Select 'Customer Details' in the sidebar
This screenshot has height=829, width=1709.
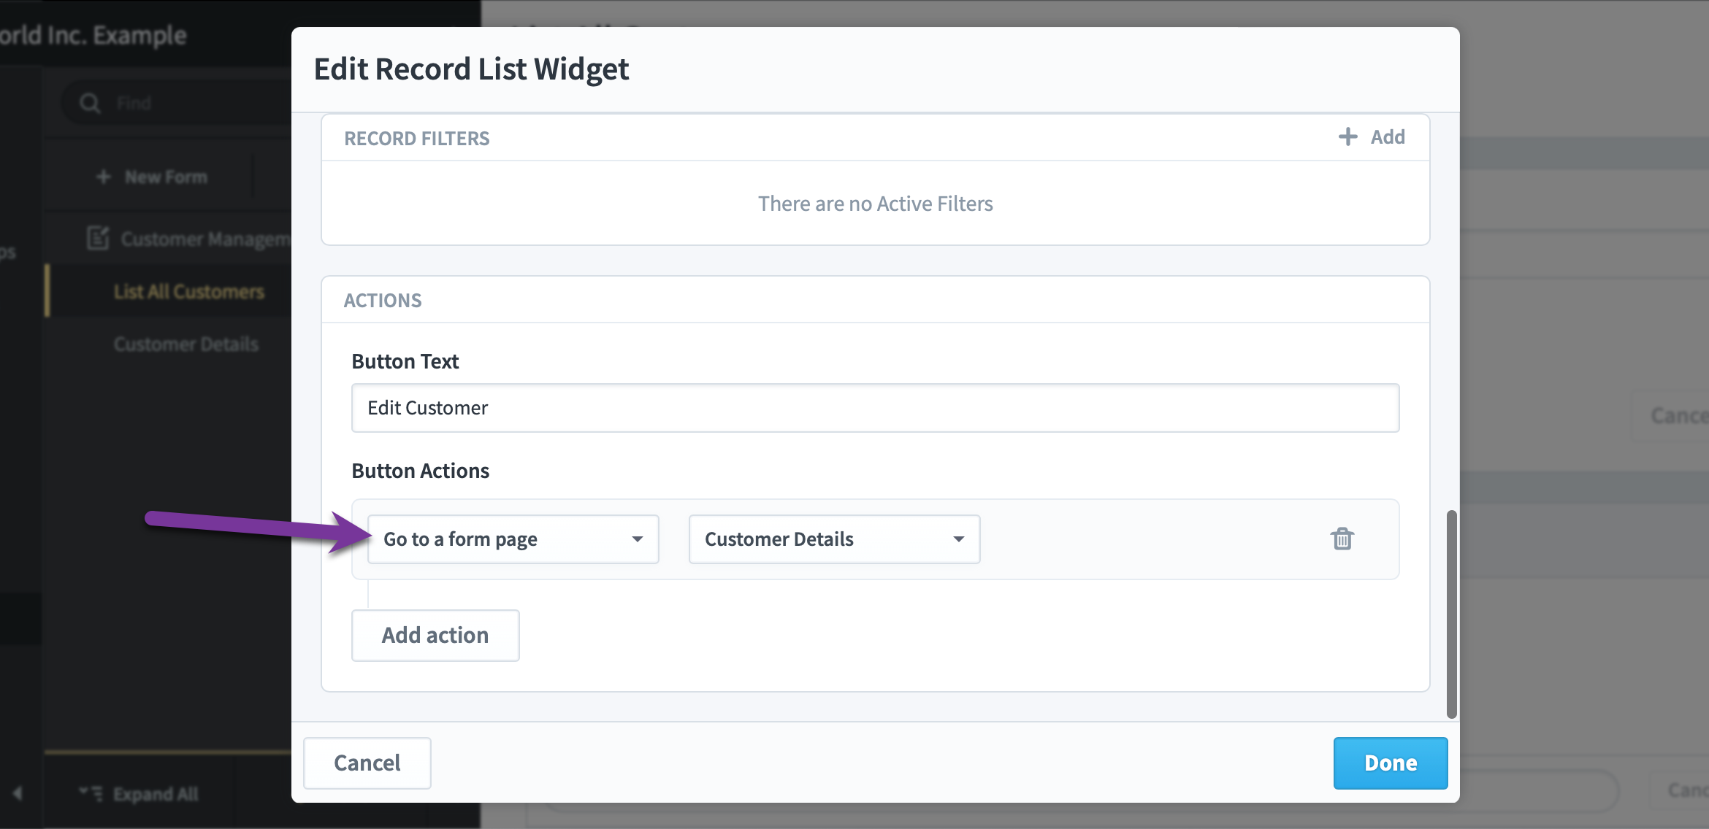(x=186, y=343)
